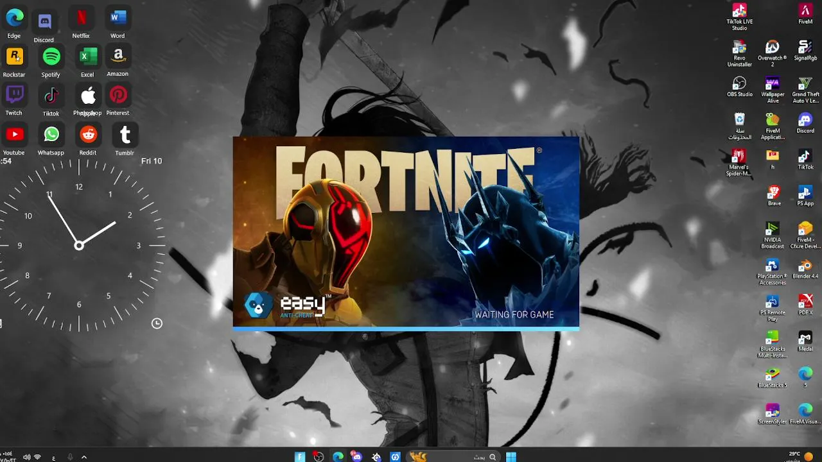This screenshot has width=822, height=462.
Task: Launch Word from the desktop launcher
Action: 118,17
